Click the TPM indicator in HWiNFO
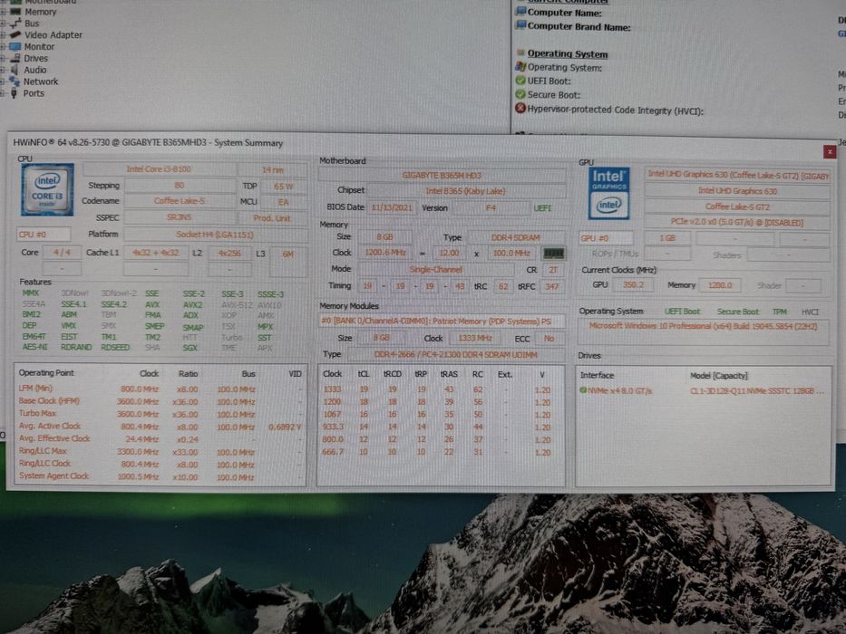This screenshot has height=634, width=846. point(780,312)
